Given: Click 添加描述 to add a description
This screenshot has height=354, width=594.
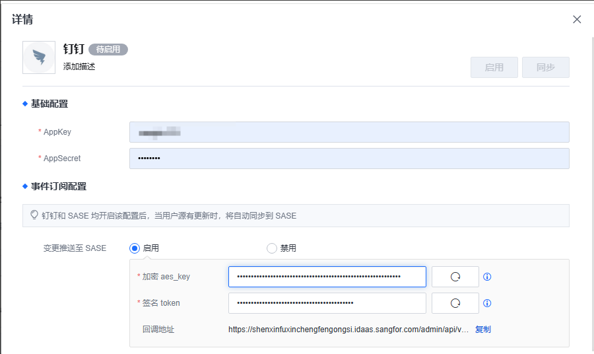Looking at the screenshot, I should (79, 67).
